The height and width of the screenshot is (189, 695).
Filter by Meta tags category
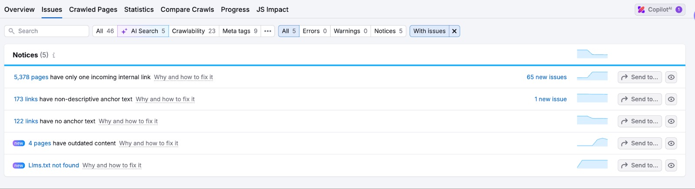click(240, 31)
